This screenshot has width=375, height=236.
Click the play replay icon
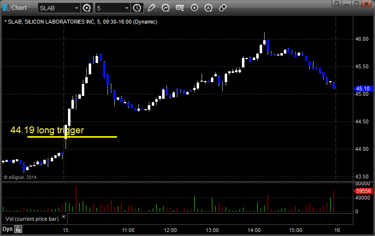pyautogui.click(x=194, y=8)
